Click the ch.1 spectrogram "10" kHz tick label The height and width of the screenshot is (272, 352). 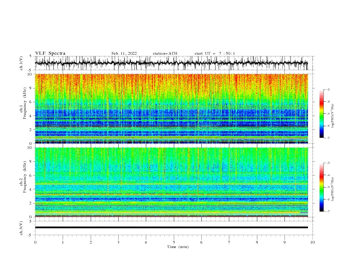[x=30, y=74]
